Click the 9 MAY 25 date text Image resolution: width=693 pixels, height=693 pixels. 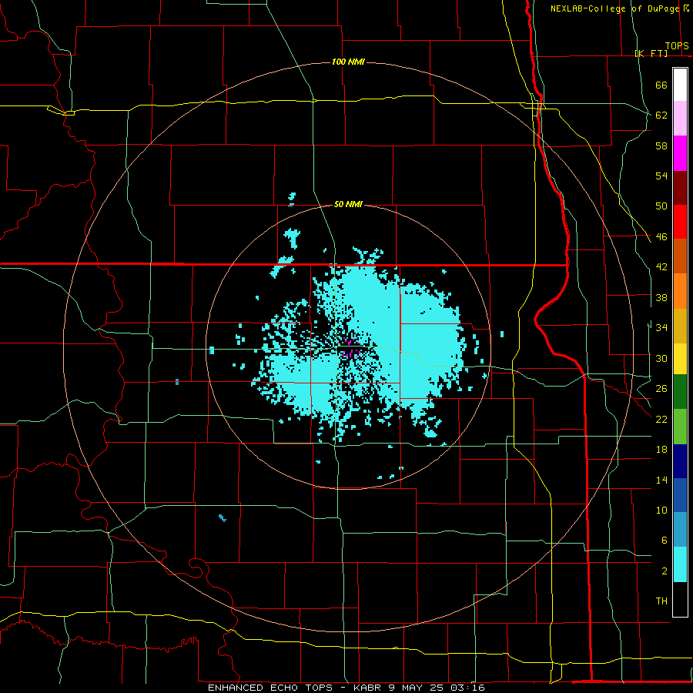point(416,688)
